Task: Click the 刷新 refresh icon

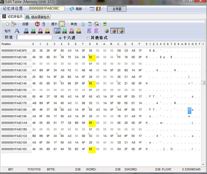Action: [72, 9]
